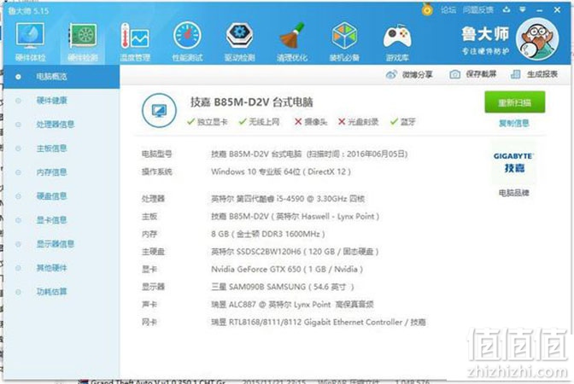Screen dimensions: 574x384
Task: Select 硬件检测 hardware detection icon
Action: [83, 42]
